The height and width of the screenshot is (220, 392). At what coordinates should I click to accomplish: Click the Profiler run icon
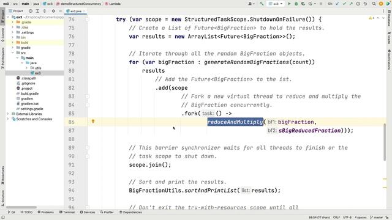[x=311, y=4]
